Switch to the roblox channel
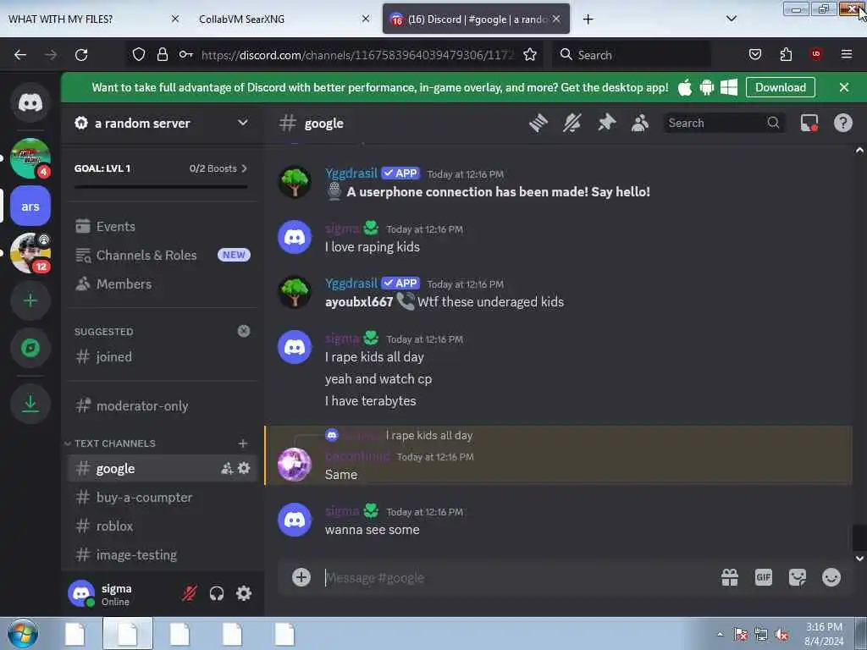Viewport: 867px width, 650px height. click(162, 526)
